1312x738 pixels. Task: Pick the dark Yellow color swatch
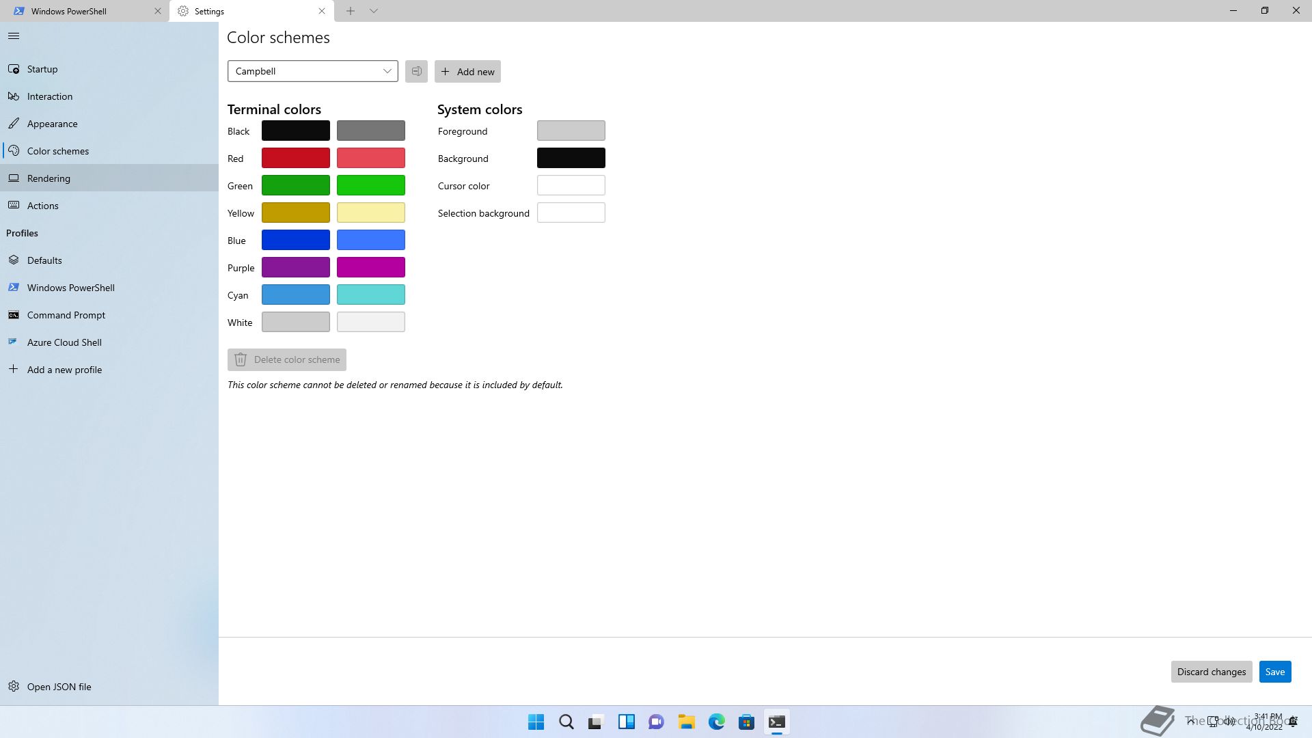click(296, 213)
